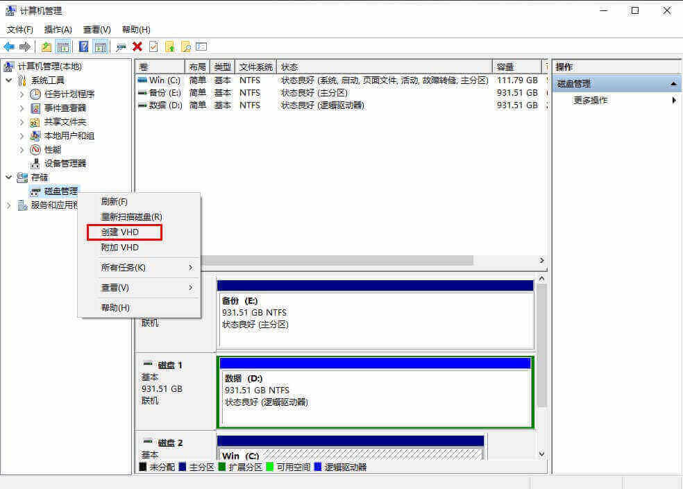Viewport: 683px width, 489px height.
Task: Sort volumes by 文件系统 column header
Action: pos(255,67)
